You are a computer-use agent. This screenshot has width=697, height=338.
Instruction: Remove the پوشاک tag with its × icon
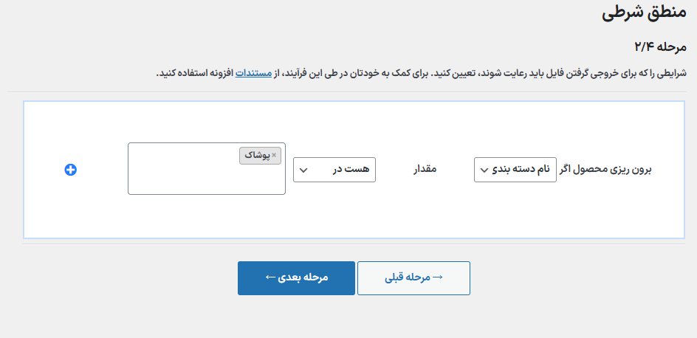pos(274,155)
